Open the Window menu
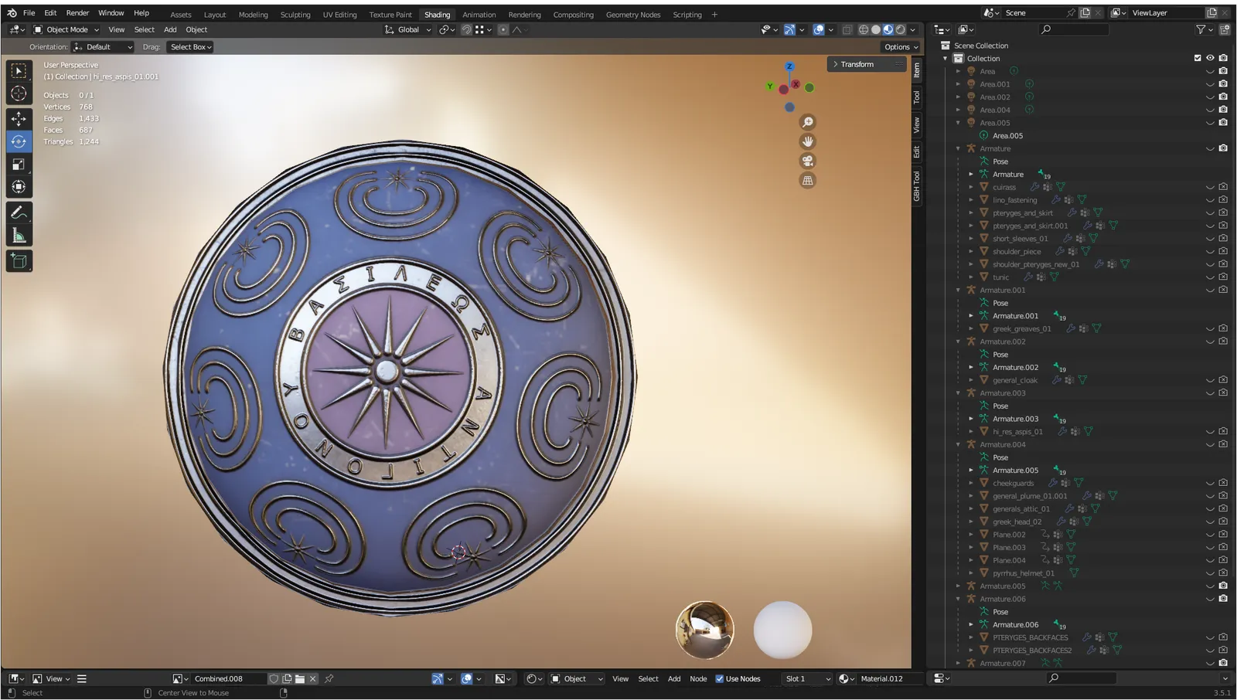 pyautogui.click(x=111, y=13)
